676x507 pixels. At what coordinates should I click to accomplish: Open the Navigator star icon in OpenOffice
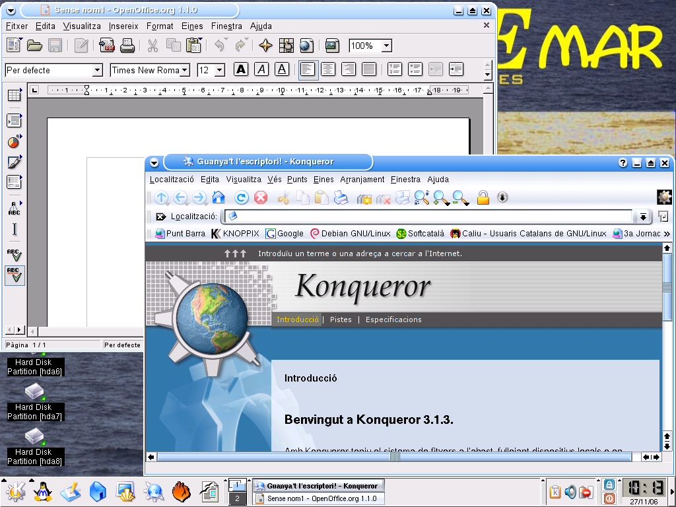point(265,46)
